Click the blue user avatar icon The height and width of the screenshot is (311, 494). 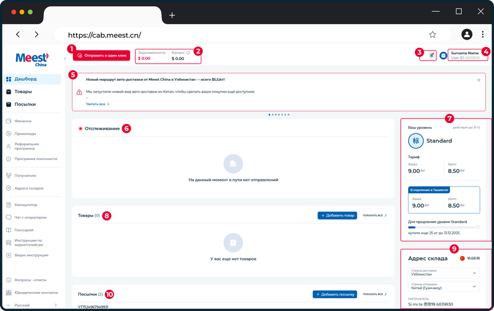coord(443,56)
